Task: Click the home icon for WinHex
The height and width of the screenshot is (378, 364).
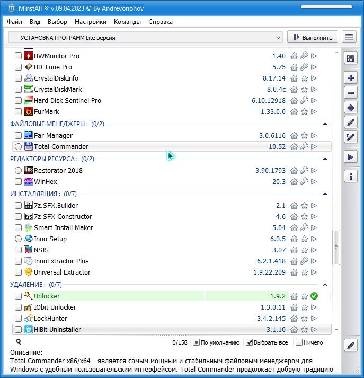Action: click(294, 181)
